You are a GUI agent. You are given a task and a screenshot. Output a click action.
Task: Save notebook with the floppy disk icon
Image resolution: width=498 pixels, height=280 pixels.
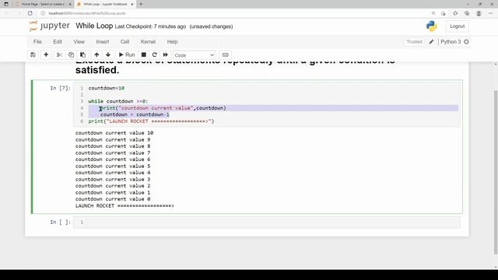33,55
